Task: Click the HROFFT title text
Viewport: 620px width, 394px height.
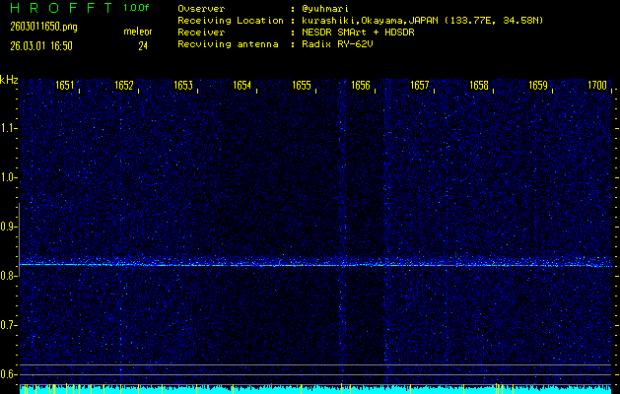Action: (x=61, y=8)
